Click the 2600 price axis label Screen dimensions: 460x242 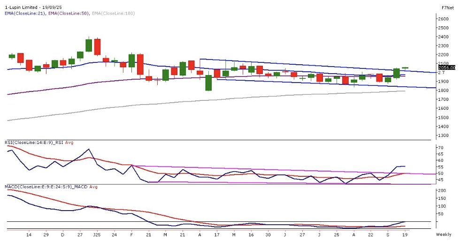[443, 19]
